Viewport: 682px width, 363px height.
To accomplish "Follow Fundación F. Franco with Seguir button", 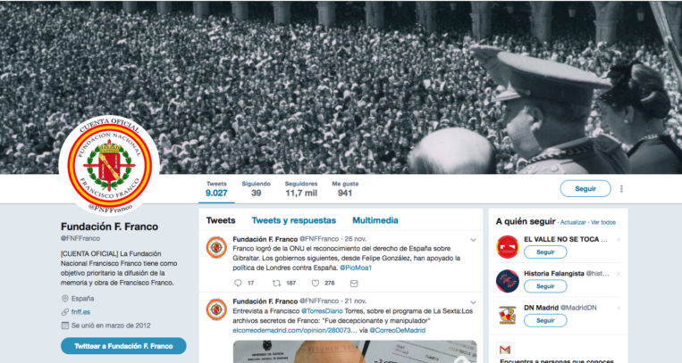I will click(x=585, y=188).
